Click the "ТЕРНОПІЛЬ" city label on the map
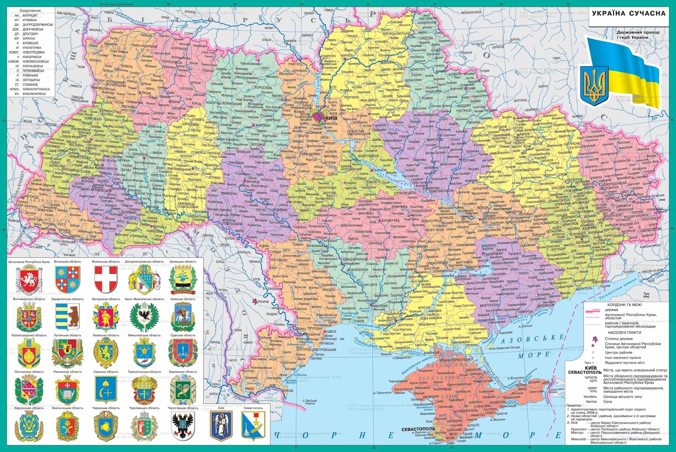676x452 pixels. [x=141, y=155]
